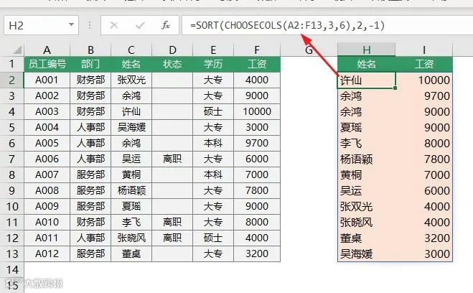Click the formula bar confirm checkmark icon
The height and width of the screenshot is (293, 473).
[x=140, y=25]
